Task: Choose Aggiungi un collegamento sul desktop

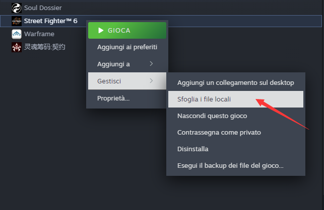Action: [236, 82]
